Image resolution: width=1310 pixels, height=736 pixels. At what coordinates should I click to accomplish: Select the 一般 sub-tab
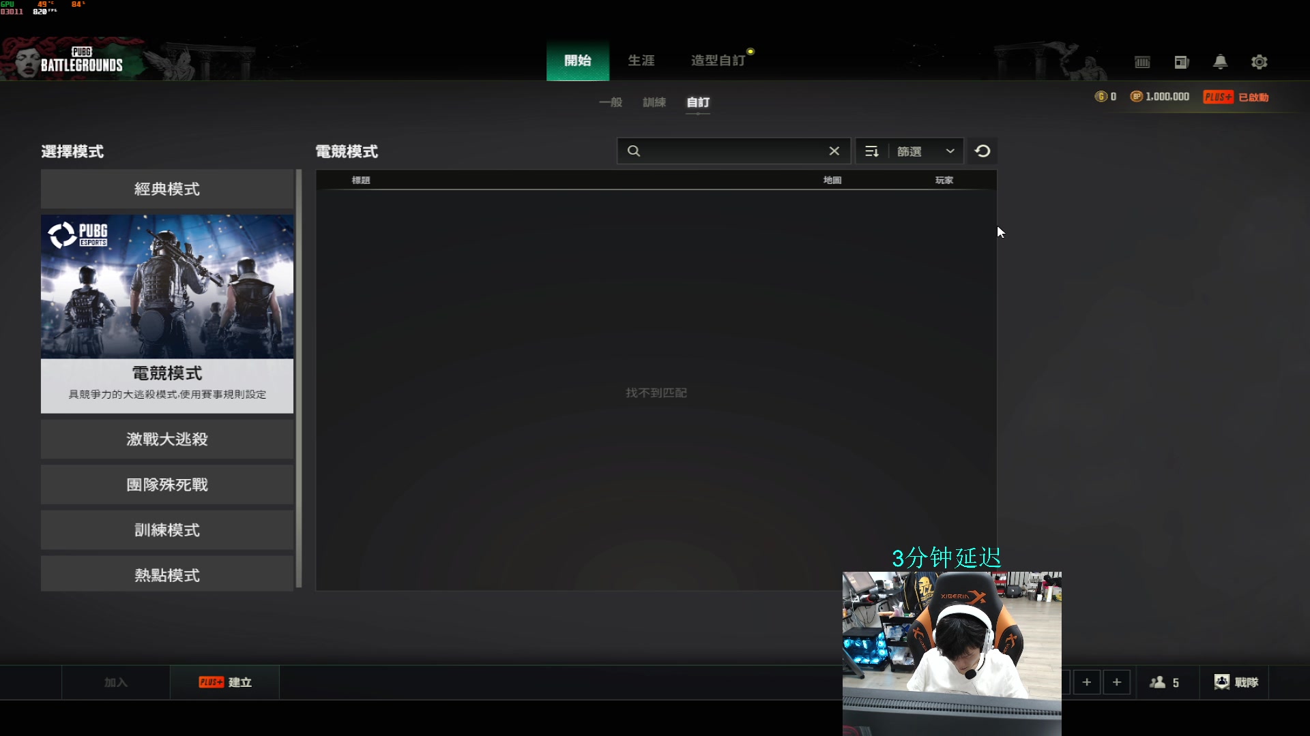pyautogui.click(x=611, y=102)
